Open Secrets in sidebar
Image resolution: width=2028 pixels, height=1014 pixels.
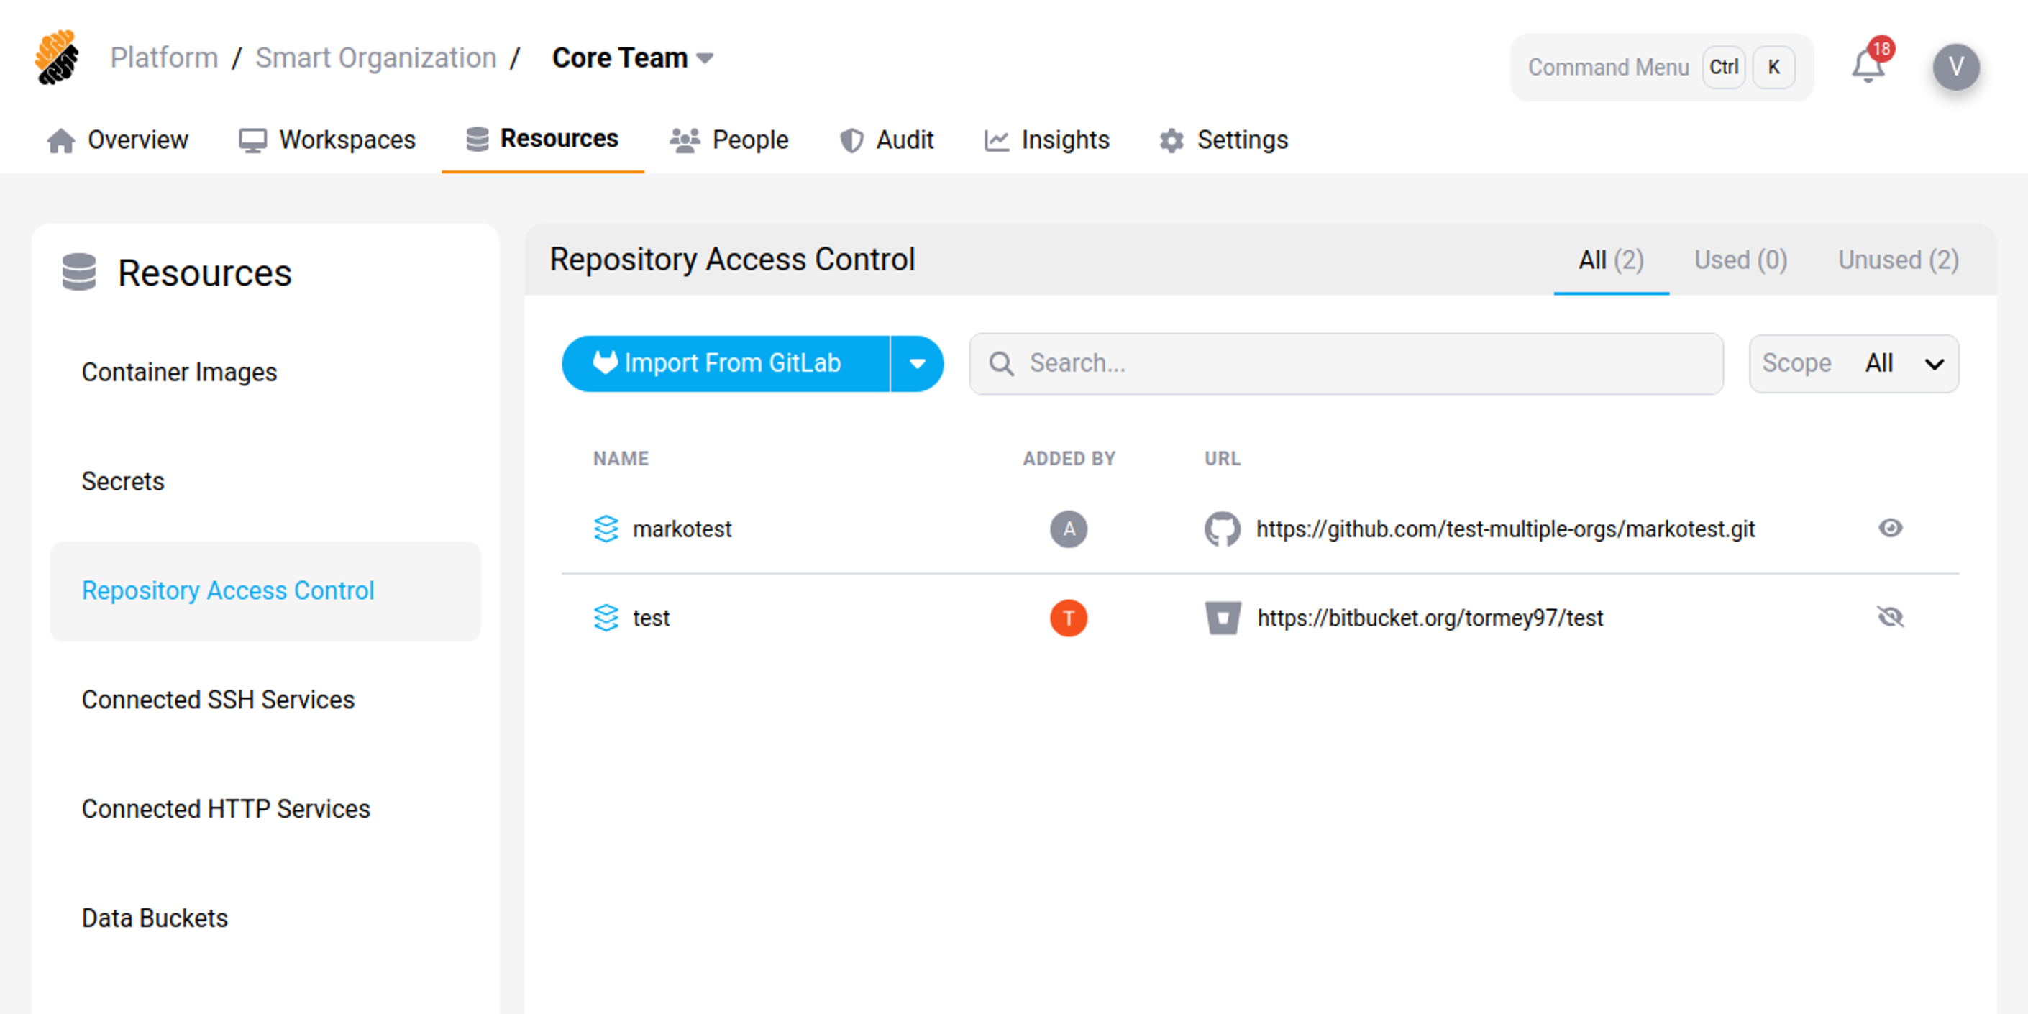[123, 481]
